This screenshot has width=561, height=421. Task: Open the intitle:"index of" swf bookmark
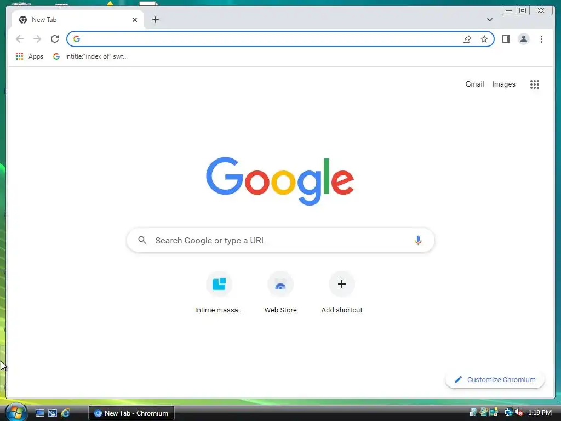click(x=90, y=56)
